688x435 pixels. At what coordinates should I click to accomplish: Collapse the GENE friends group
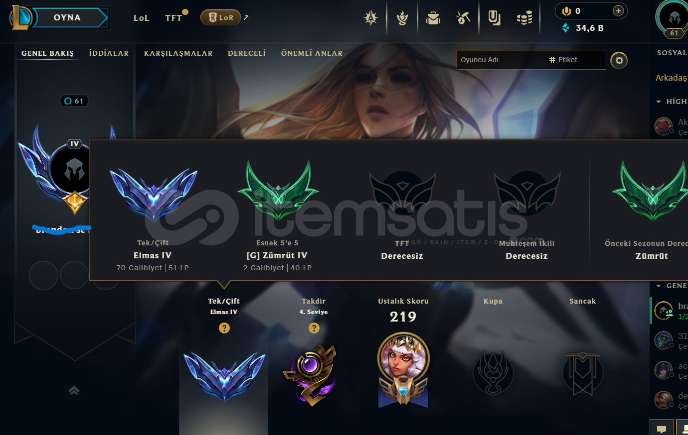659,286
